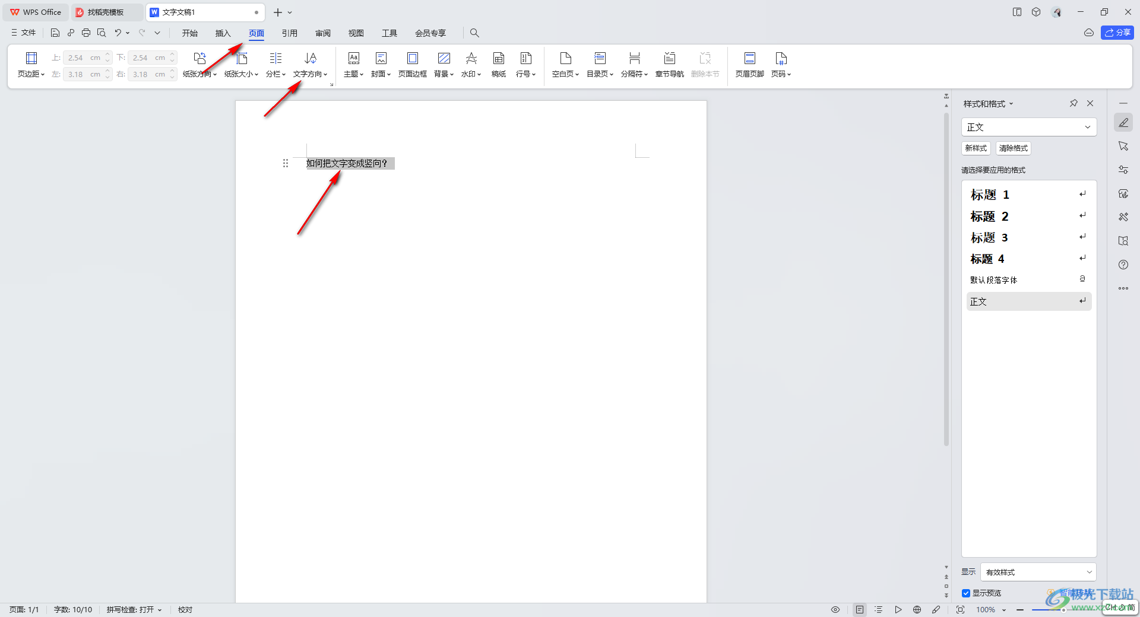
Task: Click the paragraph drag handle beside text
Action: tap(286, 163)
